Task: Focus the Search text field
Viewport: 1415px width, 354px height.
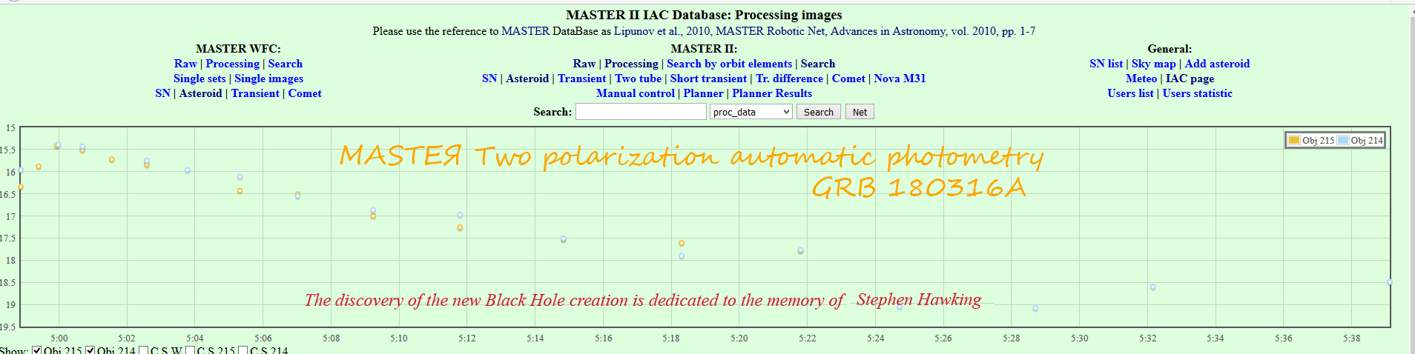Action: (x=641, y=112)
